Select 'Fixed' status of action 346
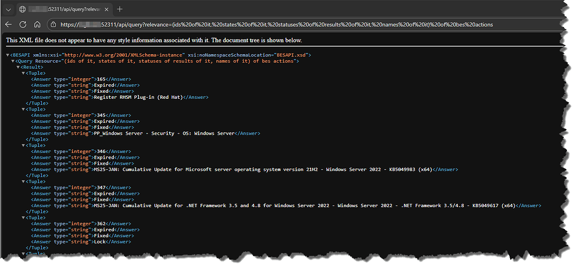 pos(101,164)
